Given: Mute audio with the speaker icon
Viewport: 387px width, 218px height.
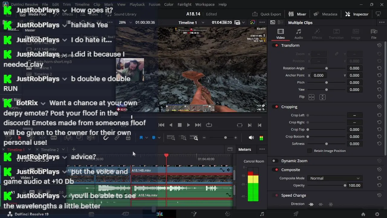Looking at the screenshot, I should [251, 138].
